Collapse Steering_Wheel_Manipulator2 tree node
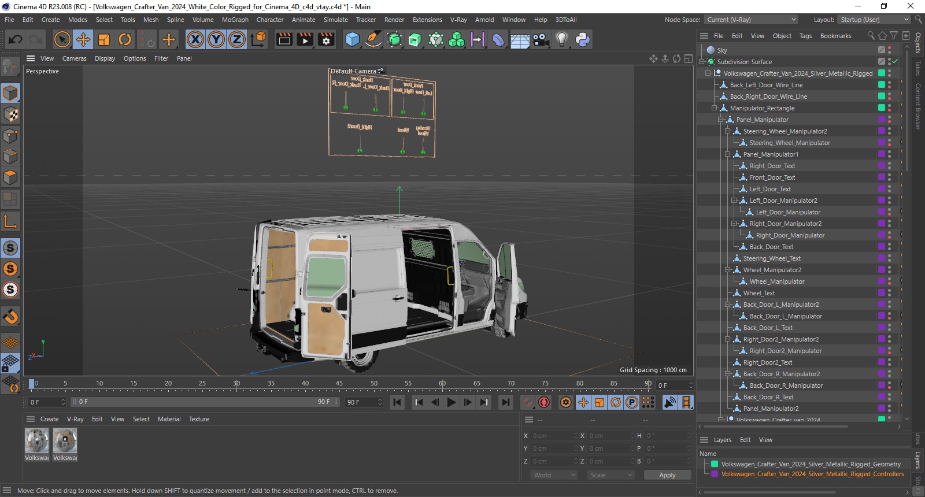 (x=728, y=131)
